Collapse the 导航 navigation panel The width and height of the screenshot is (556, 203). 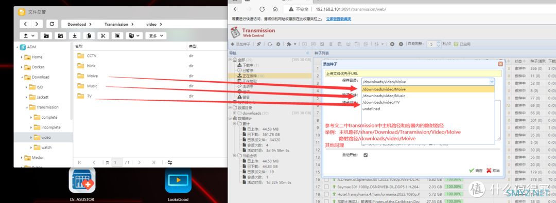point(307,53)
